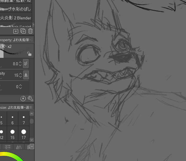Click brush size list scroll-up arrow

click(x=31, y=114)
